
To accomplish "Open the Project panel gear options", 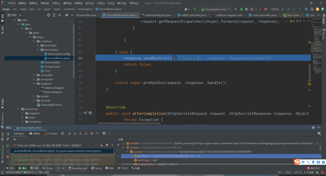I will (67, 15).
